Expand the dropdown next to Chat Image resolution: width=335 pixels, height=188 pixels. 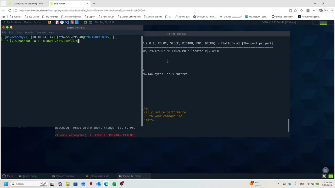point(332,10)
